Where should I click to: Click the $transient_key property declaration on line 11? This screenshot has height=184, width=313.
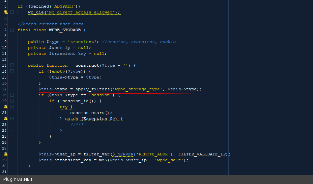[68, 54]
